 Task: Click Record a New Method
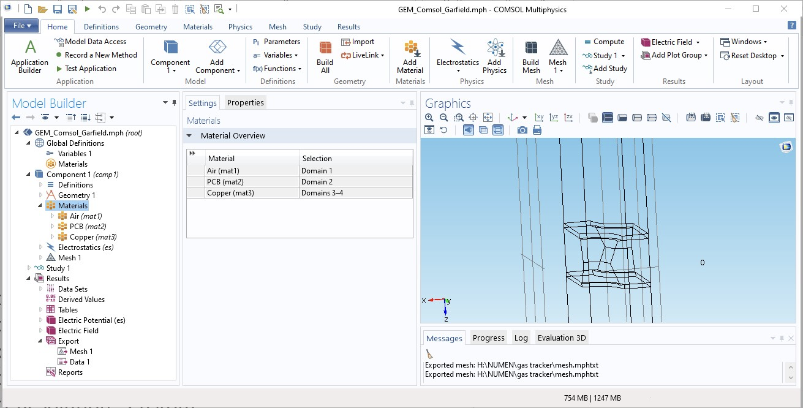coord(96,55)
